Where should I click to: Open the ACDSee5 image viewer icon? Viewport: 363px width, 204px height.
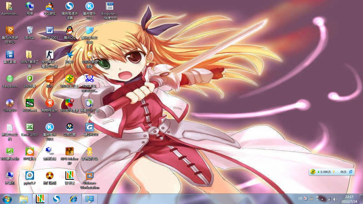[x=30, y=105]
